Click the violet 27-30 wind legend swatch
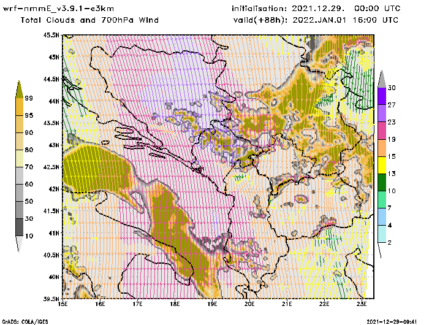 pyautogui.click(x=382, y=96)
